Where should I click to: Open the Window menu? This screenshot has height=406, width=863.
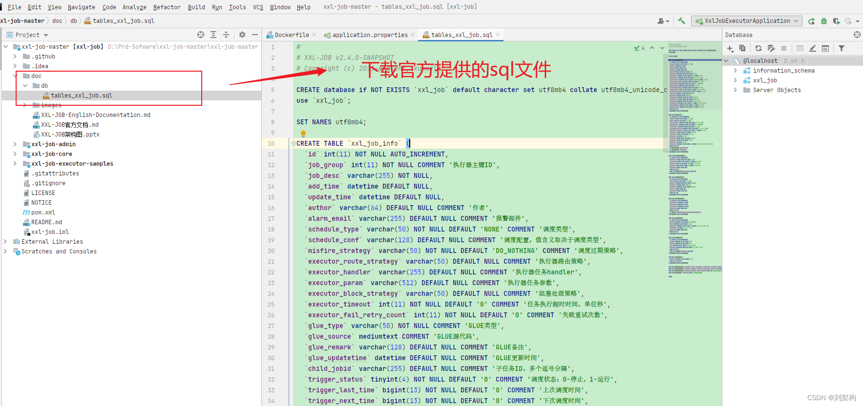click(280, 7)
